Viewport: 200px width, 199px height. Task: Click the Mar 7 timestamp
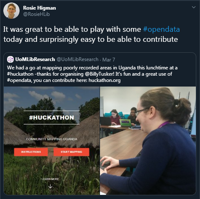click(109, 60)
